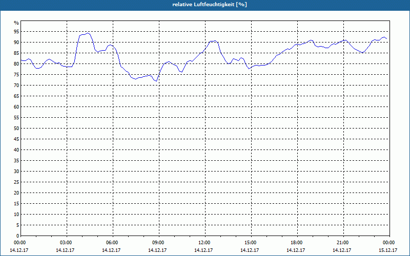Select the 60 y-axis tick label

[x=16, y=107]
